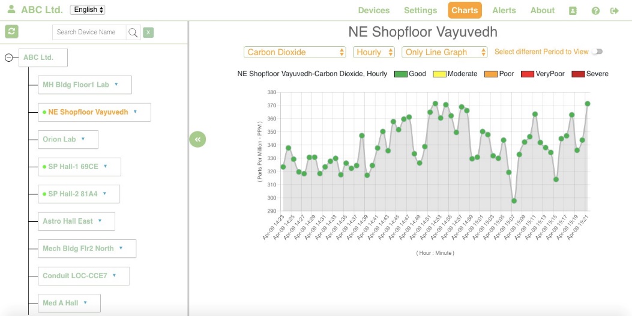Go to the Devices tab
The width and height of the screenshot is (632, 316).
point(374,10)
